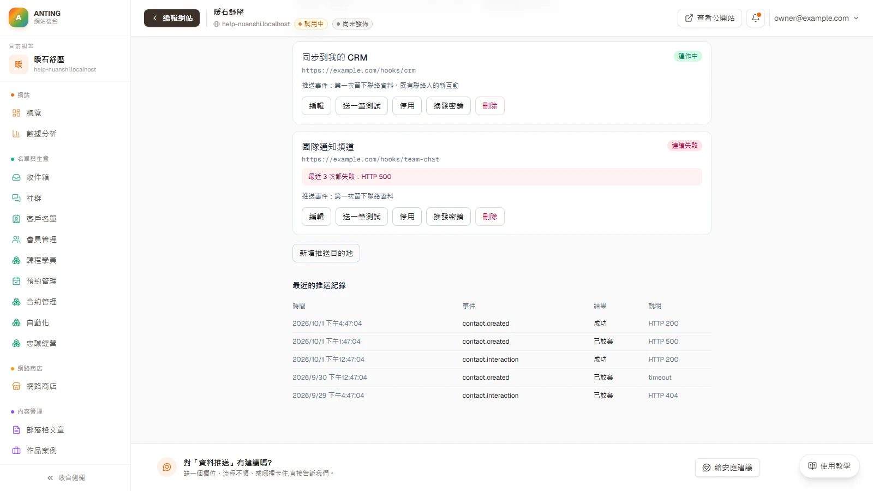Image resolution: width=873 pixels, height=491 pixels.
Task: Click the 暖石舒壓 site avatar icon
Action: coord(19,64)
